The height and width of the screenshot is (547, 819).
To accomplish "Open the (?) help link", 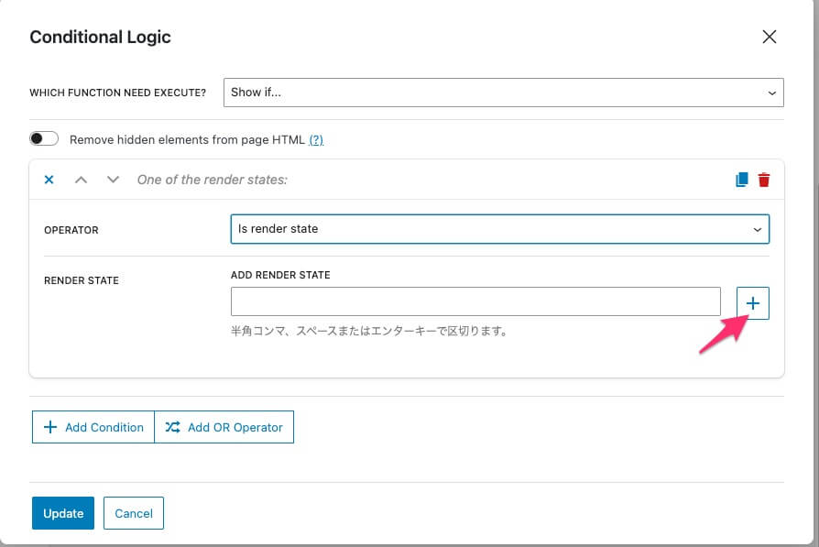I will point(316,140).
